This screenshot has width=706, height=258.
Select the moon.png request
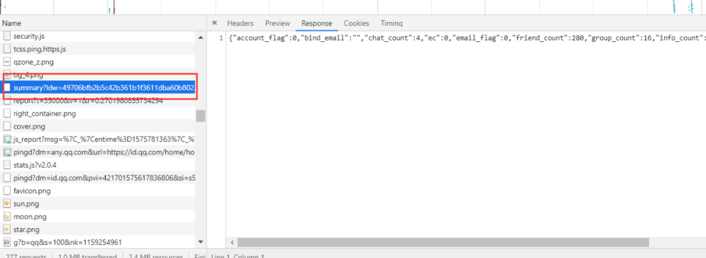pos(98,217)
